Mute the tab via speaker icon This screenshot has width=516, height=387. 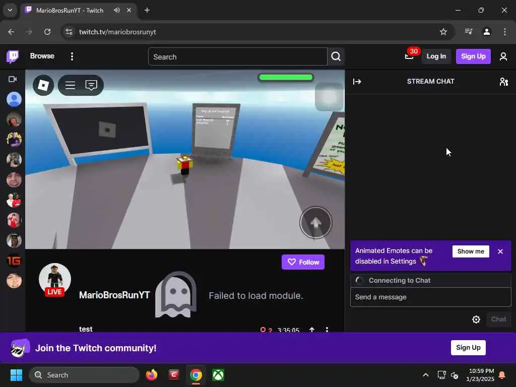pyautogui.click(x=117, y=10)
